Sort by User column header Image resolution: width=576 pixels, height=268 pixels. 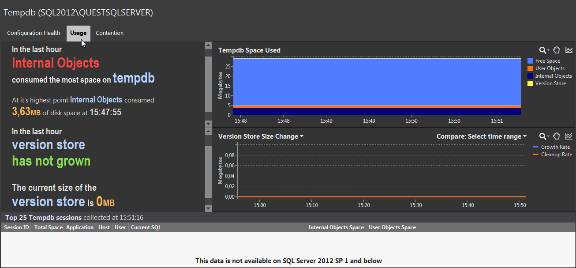(x=120, y=227)
